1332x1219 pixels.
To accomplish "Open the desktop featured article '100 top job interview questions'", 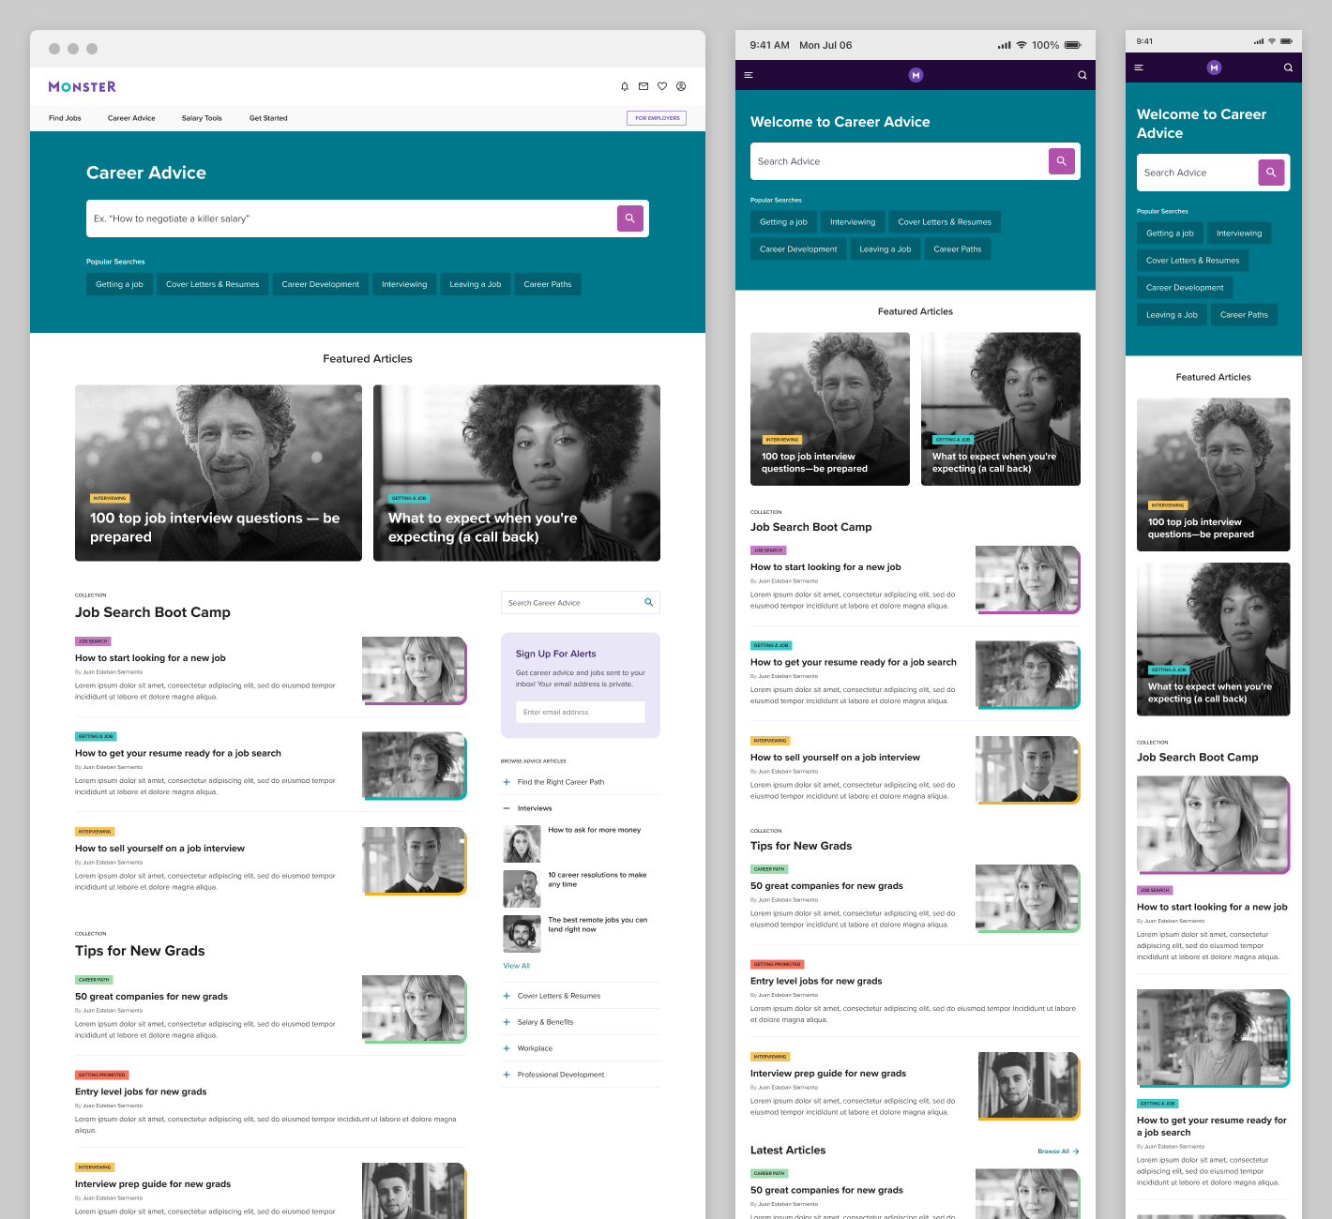I will tap(219, 474).
